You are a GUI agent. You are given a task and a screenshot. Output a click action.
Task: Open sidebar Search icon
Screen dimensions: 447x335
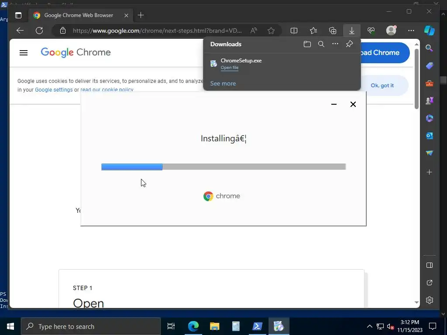(430, 48)
